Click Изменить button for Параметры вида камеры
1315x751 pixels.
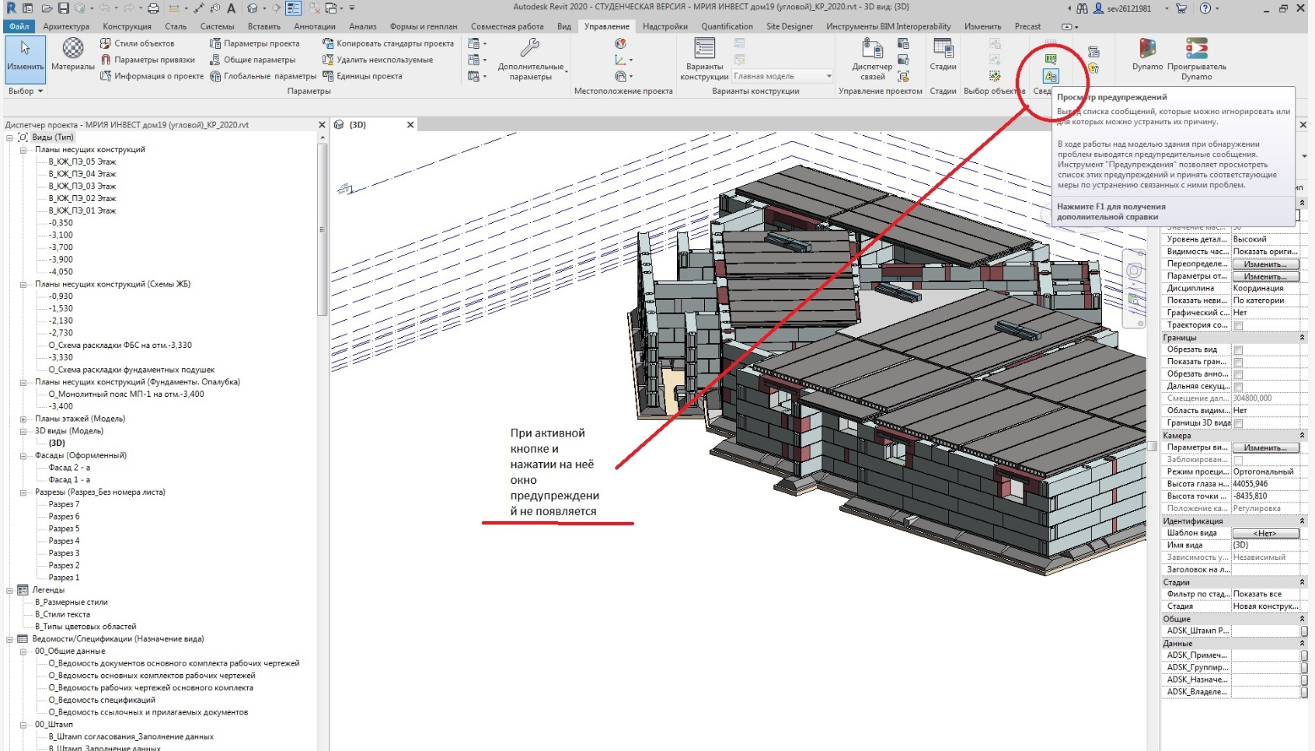[1264, 448]
